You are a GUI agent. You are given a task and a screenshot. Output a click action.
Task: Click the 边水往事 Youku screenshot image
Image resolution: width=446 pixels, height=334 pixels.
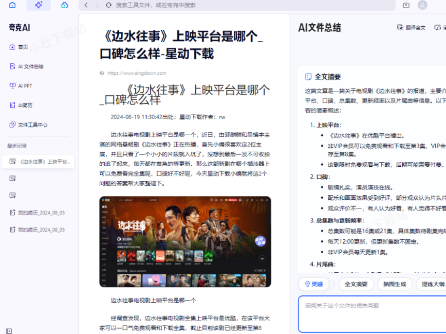(x=185, y=242)
